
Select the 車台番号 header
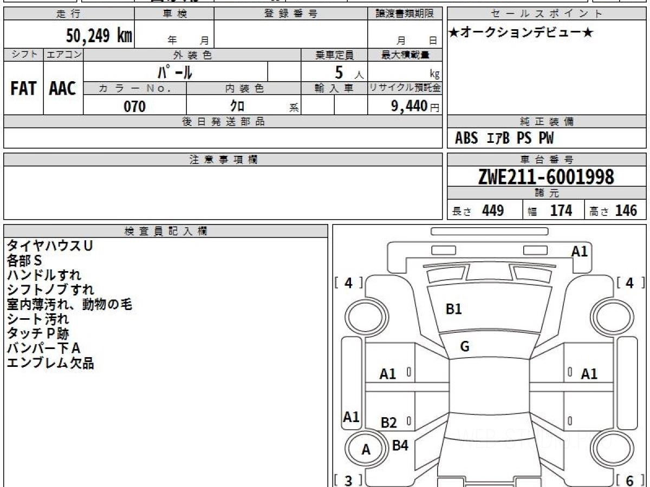(x=547, y=160)
